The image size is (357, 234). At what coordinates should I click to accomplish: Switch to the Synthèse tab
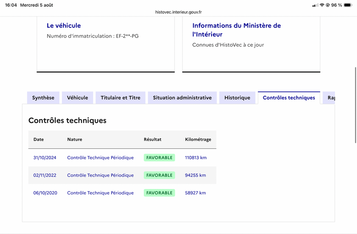(43, 98)
